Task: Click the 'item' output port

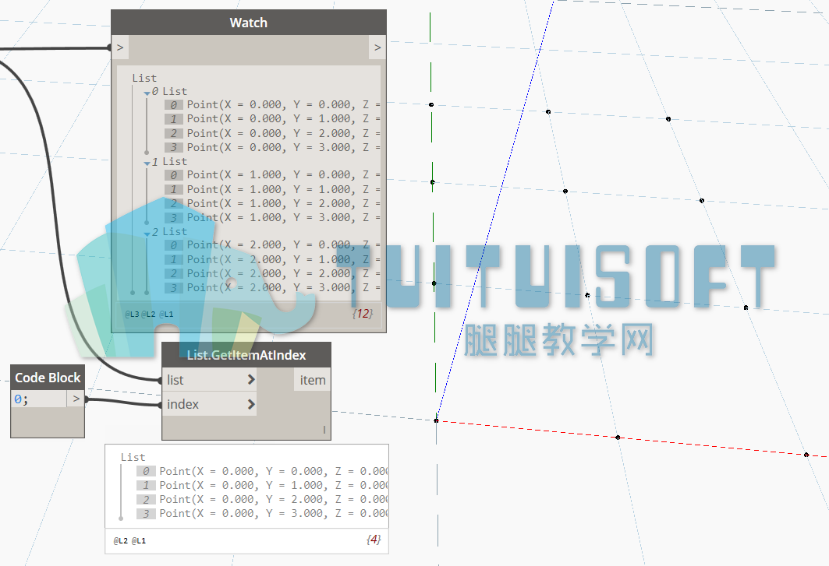Action: point(313,380)
